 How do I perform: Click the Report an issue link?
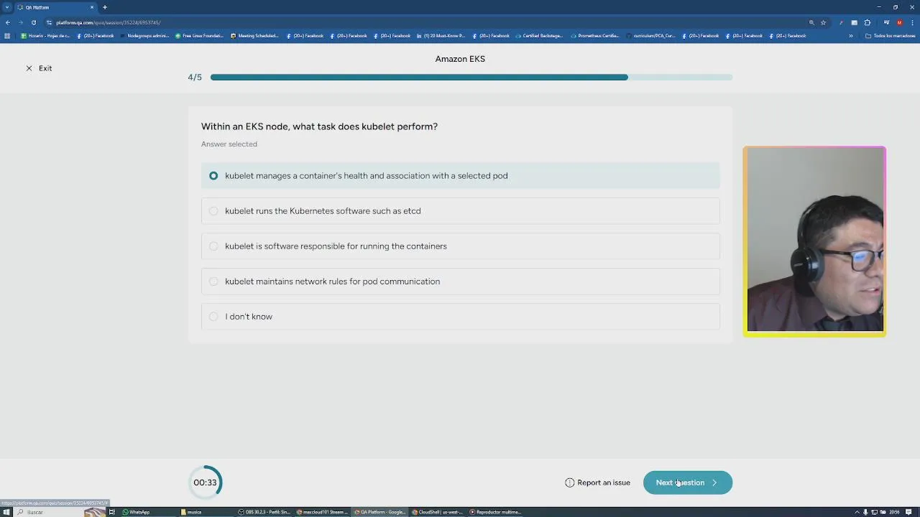tap(597, 483)
